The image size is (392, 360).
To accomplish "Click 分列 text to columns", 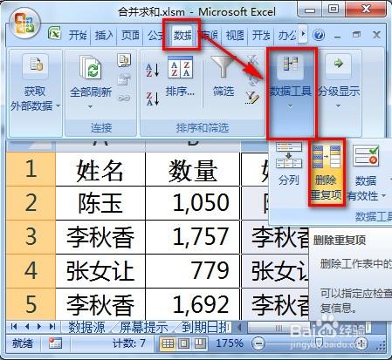I will pyautogui.click(x=289, y=165).
